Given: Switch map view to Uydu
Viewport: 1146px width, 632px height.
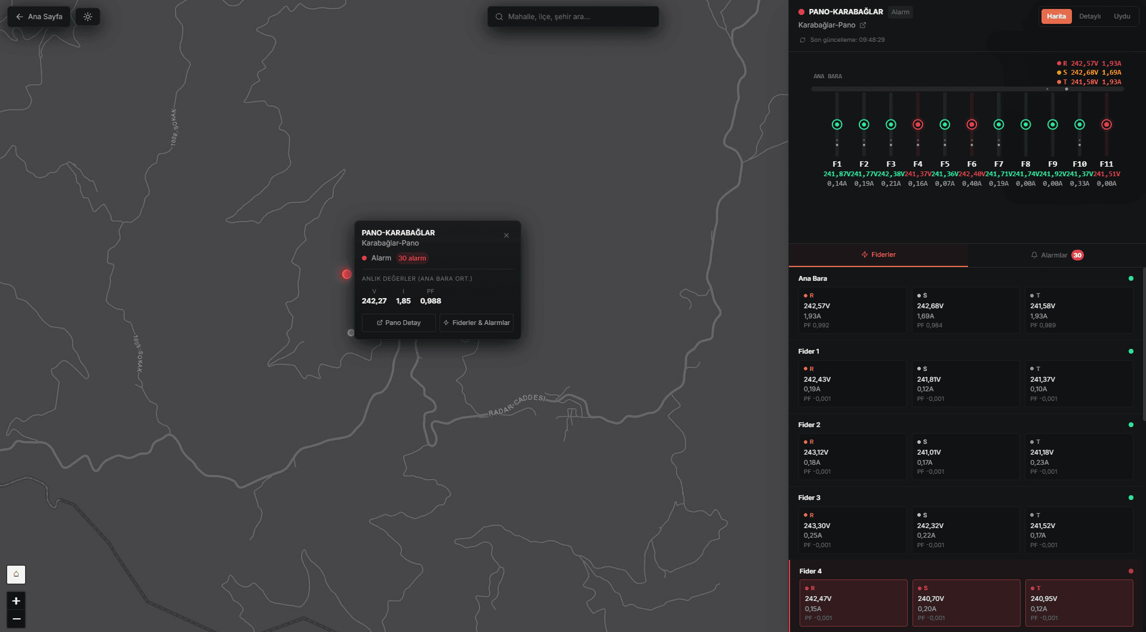Looking at the screenshot, I should click(1122, 16).
